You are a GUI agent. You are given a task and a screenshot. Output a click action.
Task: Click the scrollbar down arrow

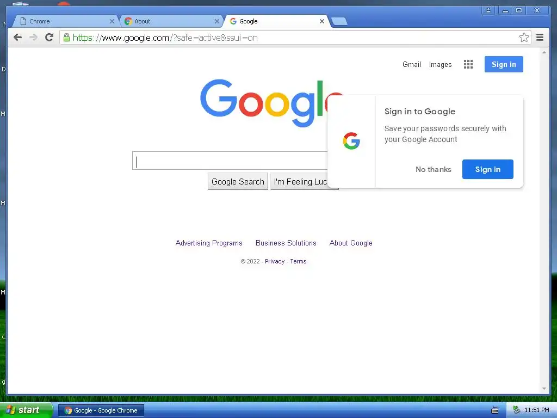(544, 389)
